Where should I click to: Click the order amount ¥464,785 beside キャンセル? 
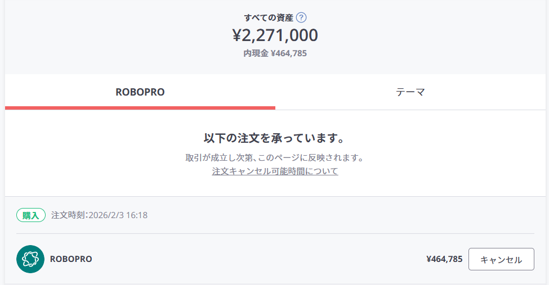(444, 259)
